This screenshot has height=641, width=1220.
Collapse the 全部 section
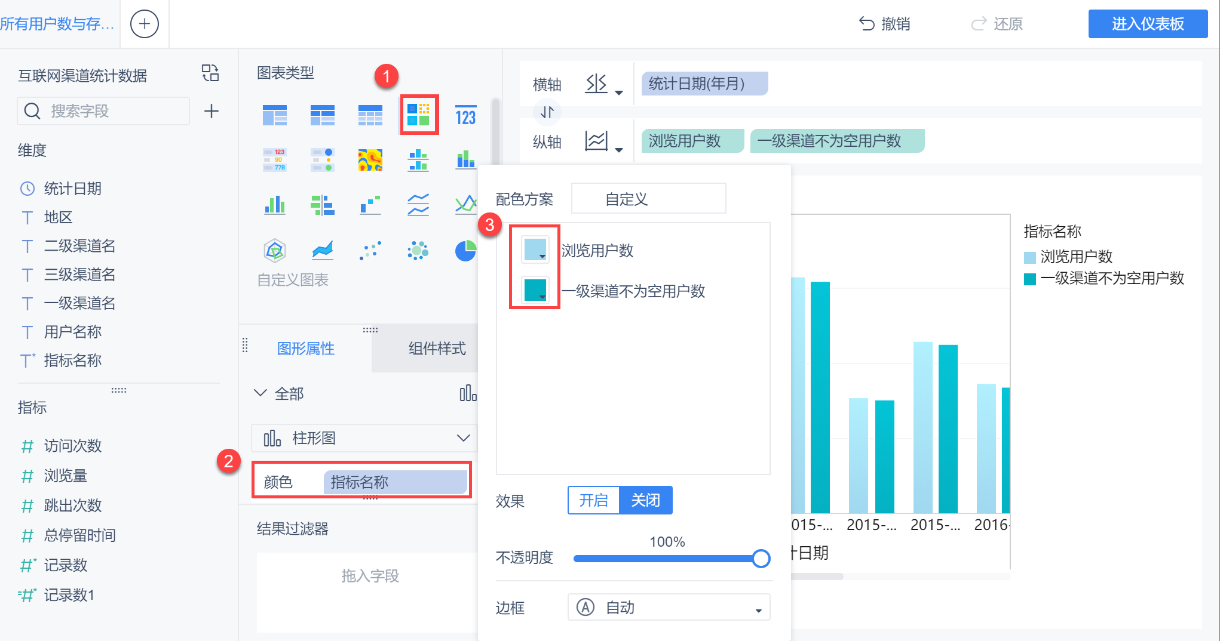click(260, 393)
